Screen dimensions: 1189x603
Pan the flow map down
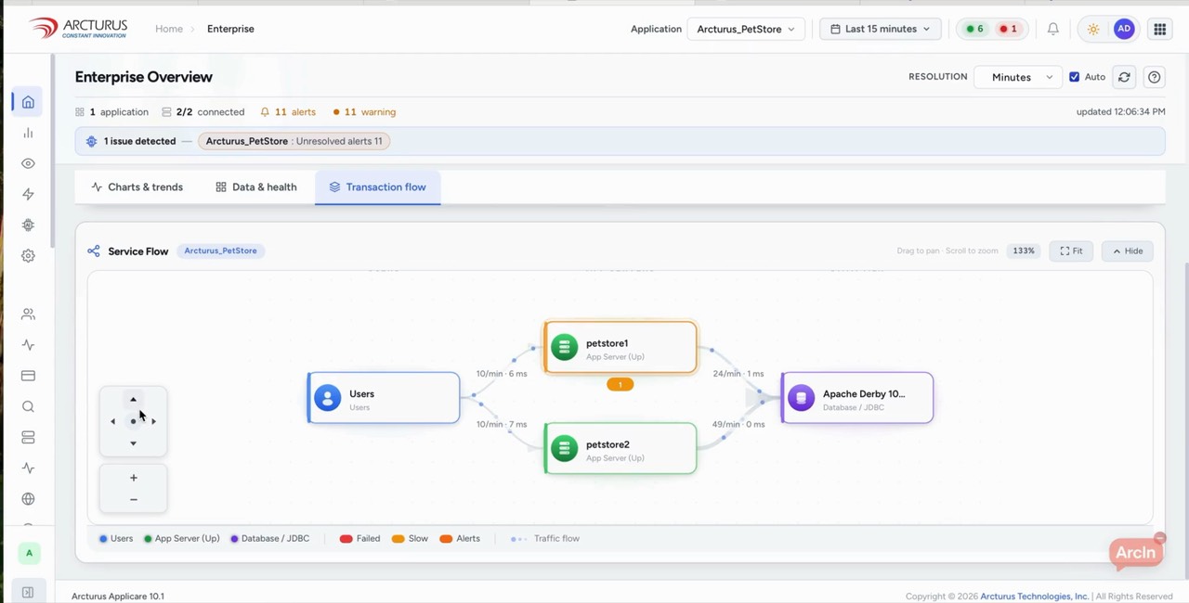133,443
